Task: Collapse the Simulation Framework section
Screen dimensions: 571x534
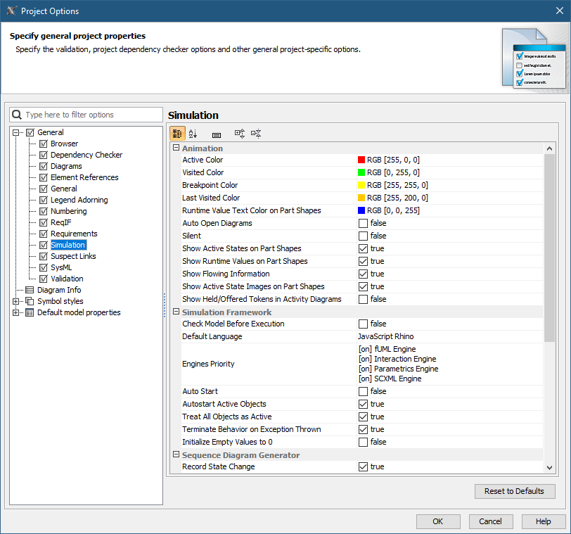Action: 176,312
